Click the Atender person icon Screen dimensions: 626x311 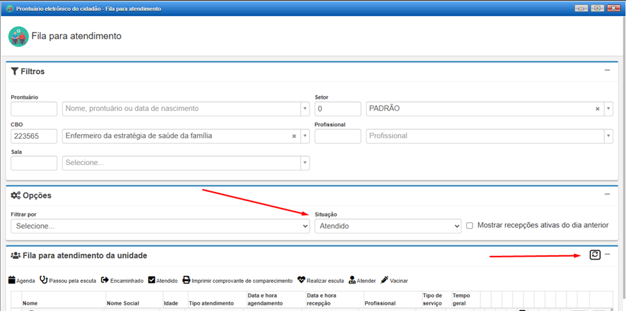pos(352,280)
